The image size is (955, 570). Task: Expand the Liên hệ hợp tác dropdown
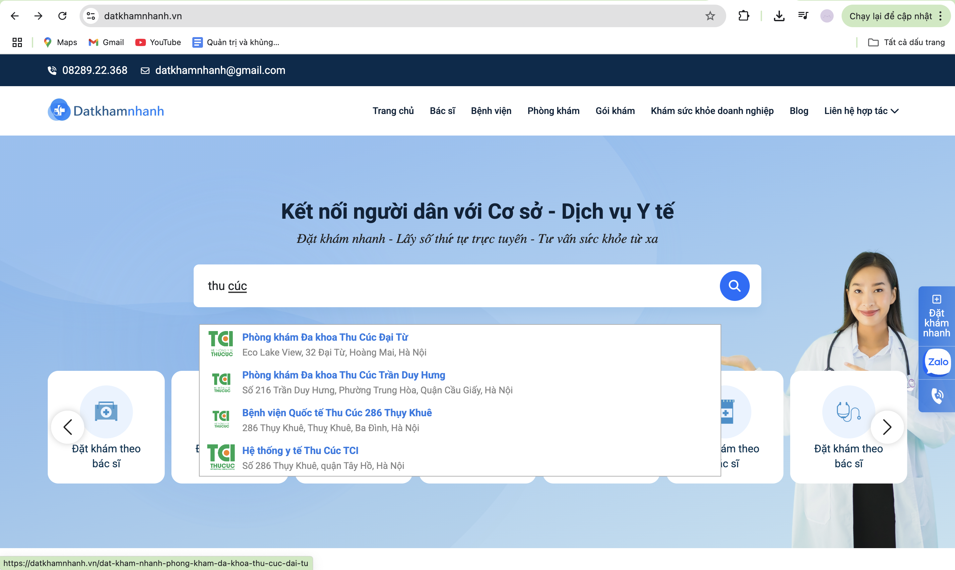pos(861,111)
